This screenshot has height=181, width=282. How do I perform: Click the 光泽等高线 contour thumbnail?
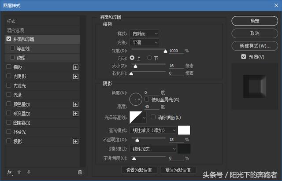tap(136, 118)
